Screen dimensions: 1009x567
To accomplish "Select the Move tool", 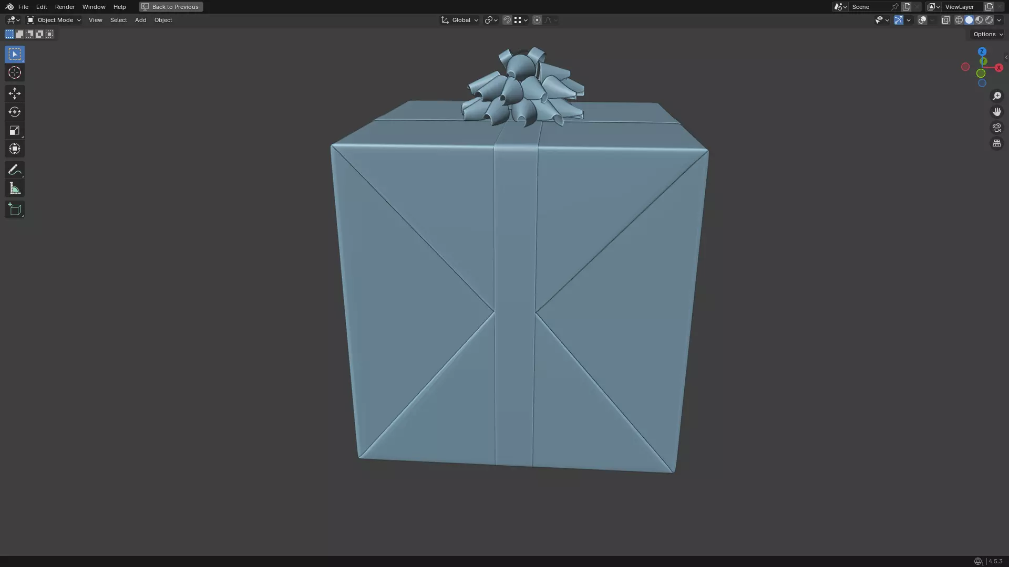I will pyautogui.click(x=15, y=93).
